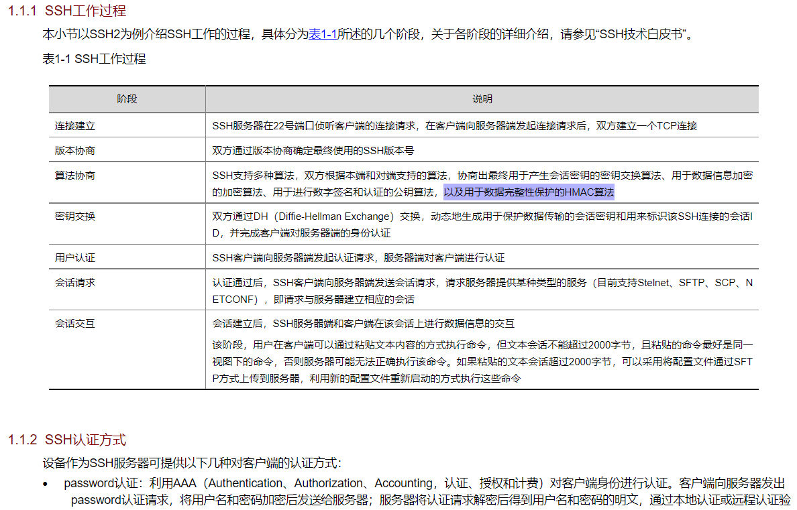Click the table caption '表1-1 SSH工作过程'
The height and width of the screenshot is (510, 797).
pyautogui.click(x=94, y=59)
